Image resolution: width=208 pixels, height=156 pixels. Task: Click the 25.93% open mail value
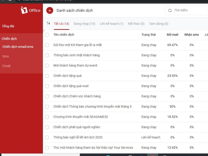tap(172, 76)
